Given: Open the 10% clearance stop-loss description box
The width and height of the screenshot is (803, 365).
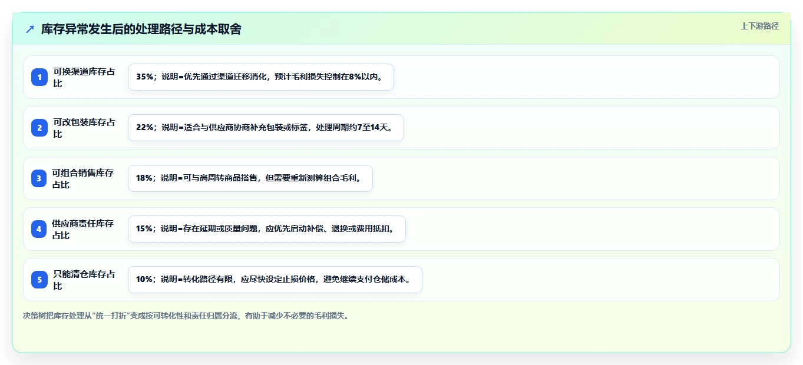Looking at the screenshot, I should click(275, 280).
